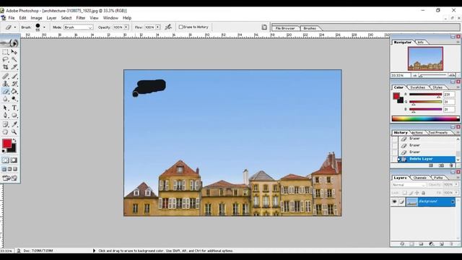Click Jump to ImageReady icon
Viewport: 462px width, 260px height.
10,178
